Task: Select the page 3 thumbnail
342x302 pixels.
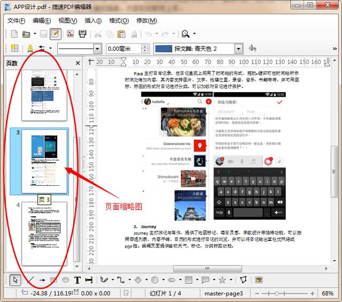Action: [44, 161]
